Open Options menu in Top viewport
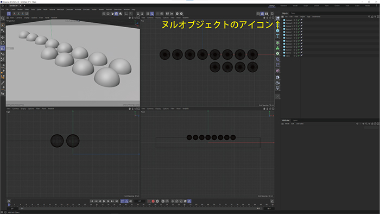The height and width of the screenshot is (214, 380). click(166, 18)
